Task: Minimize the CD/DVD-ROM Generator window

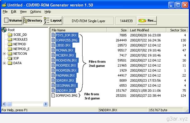Action: [x=171, y=5]
